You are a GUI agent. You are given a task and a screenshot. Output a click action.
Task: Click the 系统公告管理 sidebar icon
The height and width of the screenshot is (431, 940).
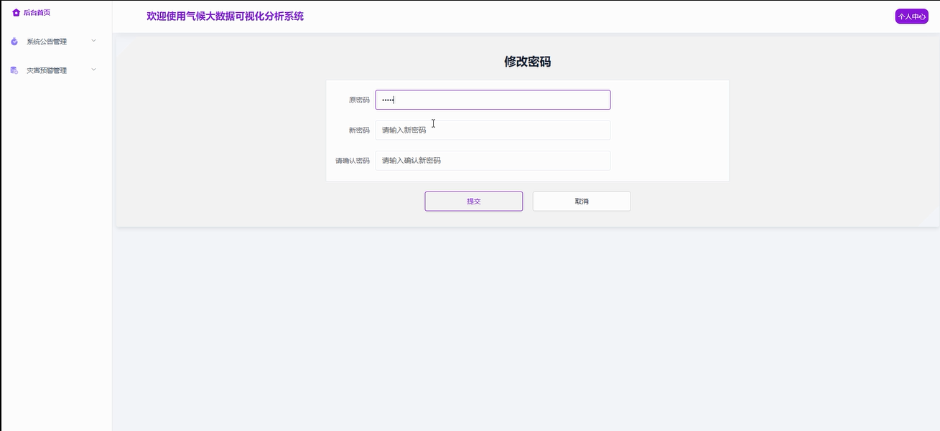(14, 42)
